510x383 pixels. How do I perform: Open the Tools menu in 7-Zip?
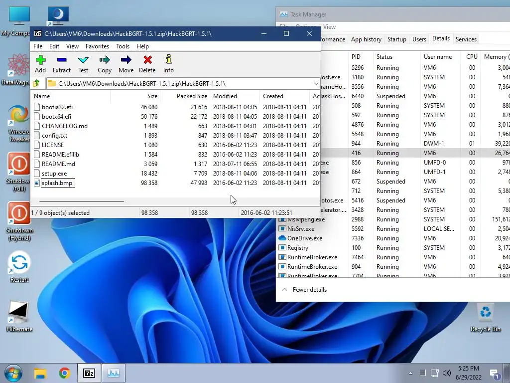(x=123, y=46)
